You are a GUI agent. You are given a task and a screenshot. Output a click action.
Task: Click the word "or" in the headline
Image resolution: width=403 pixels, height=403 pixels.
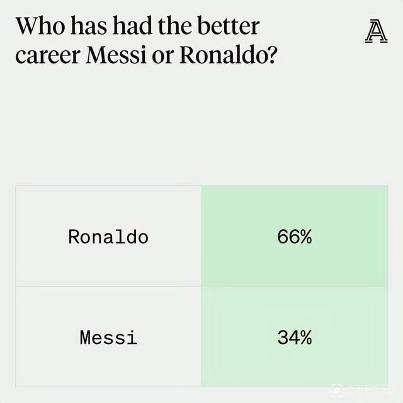[x=167, y=55]
